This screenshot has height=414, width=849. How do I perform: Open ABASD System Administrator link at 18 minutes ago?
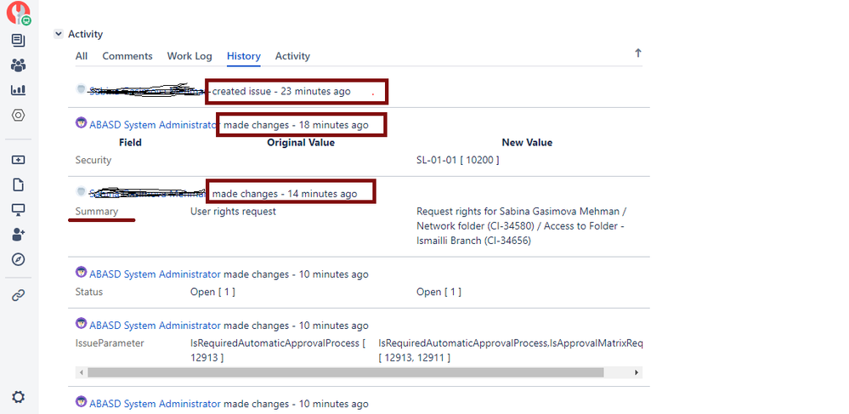155,125
